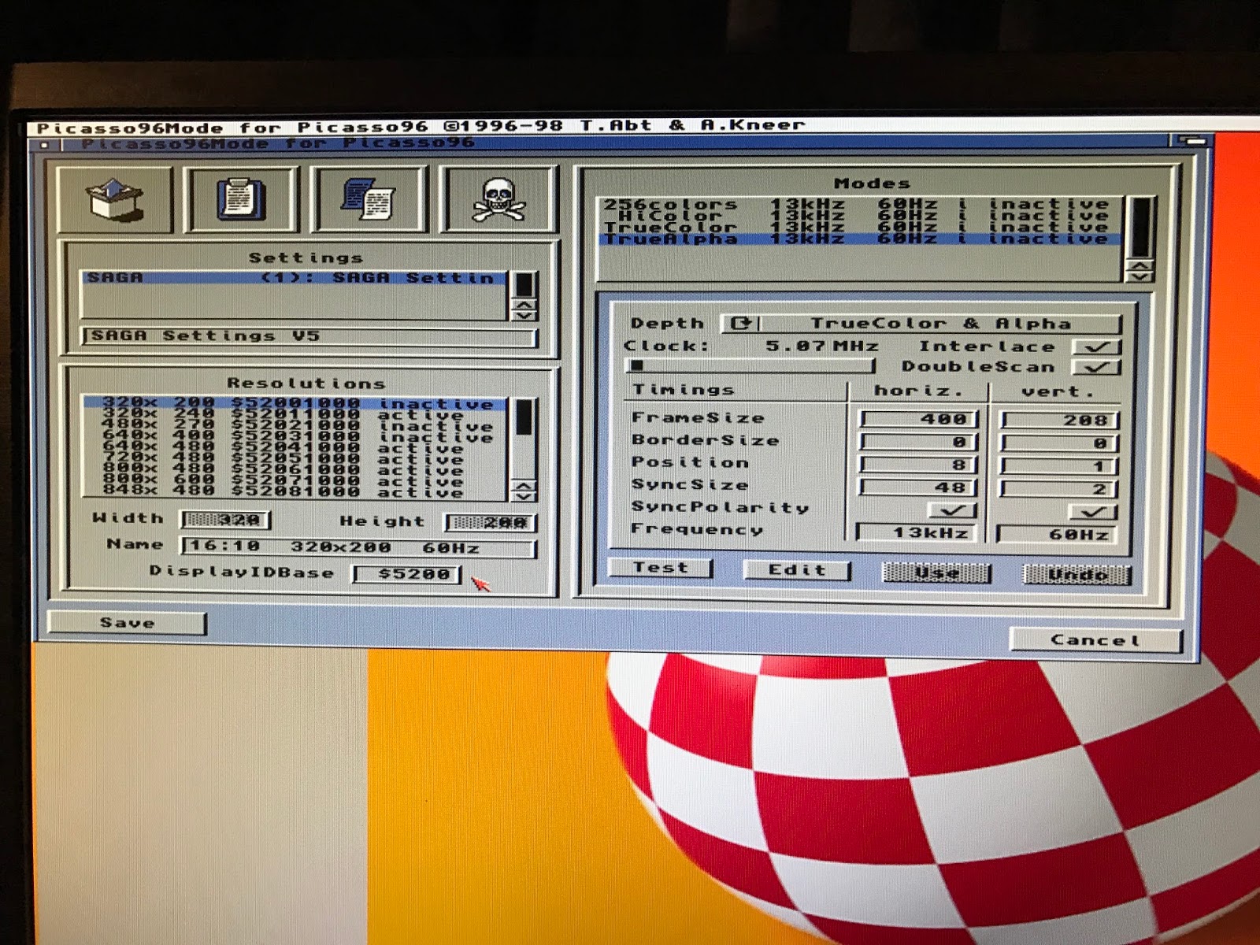Click the open box drawer icon
The width and height of the screenshot is (1260, 945).
tap(115, 199)
